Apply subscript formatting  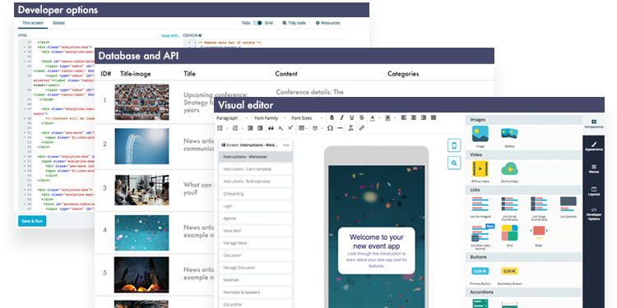(281, 128)
